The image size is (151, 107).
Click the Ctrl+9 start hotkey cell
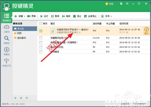(96, 38)
